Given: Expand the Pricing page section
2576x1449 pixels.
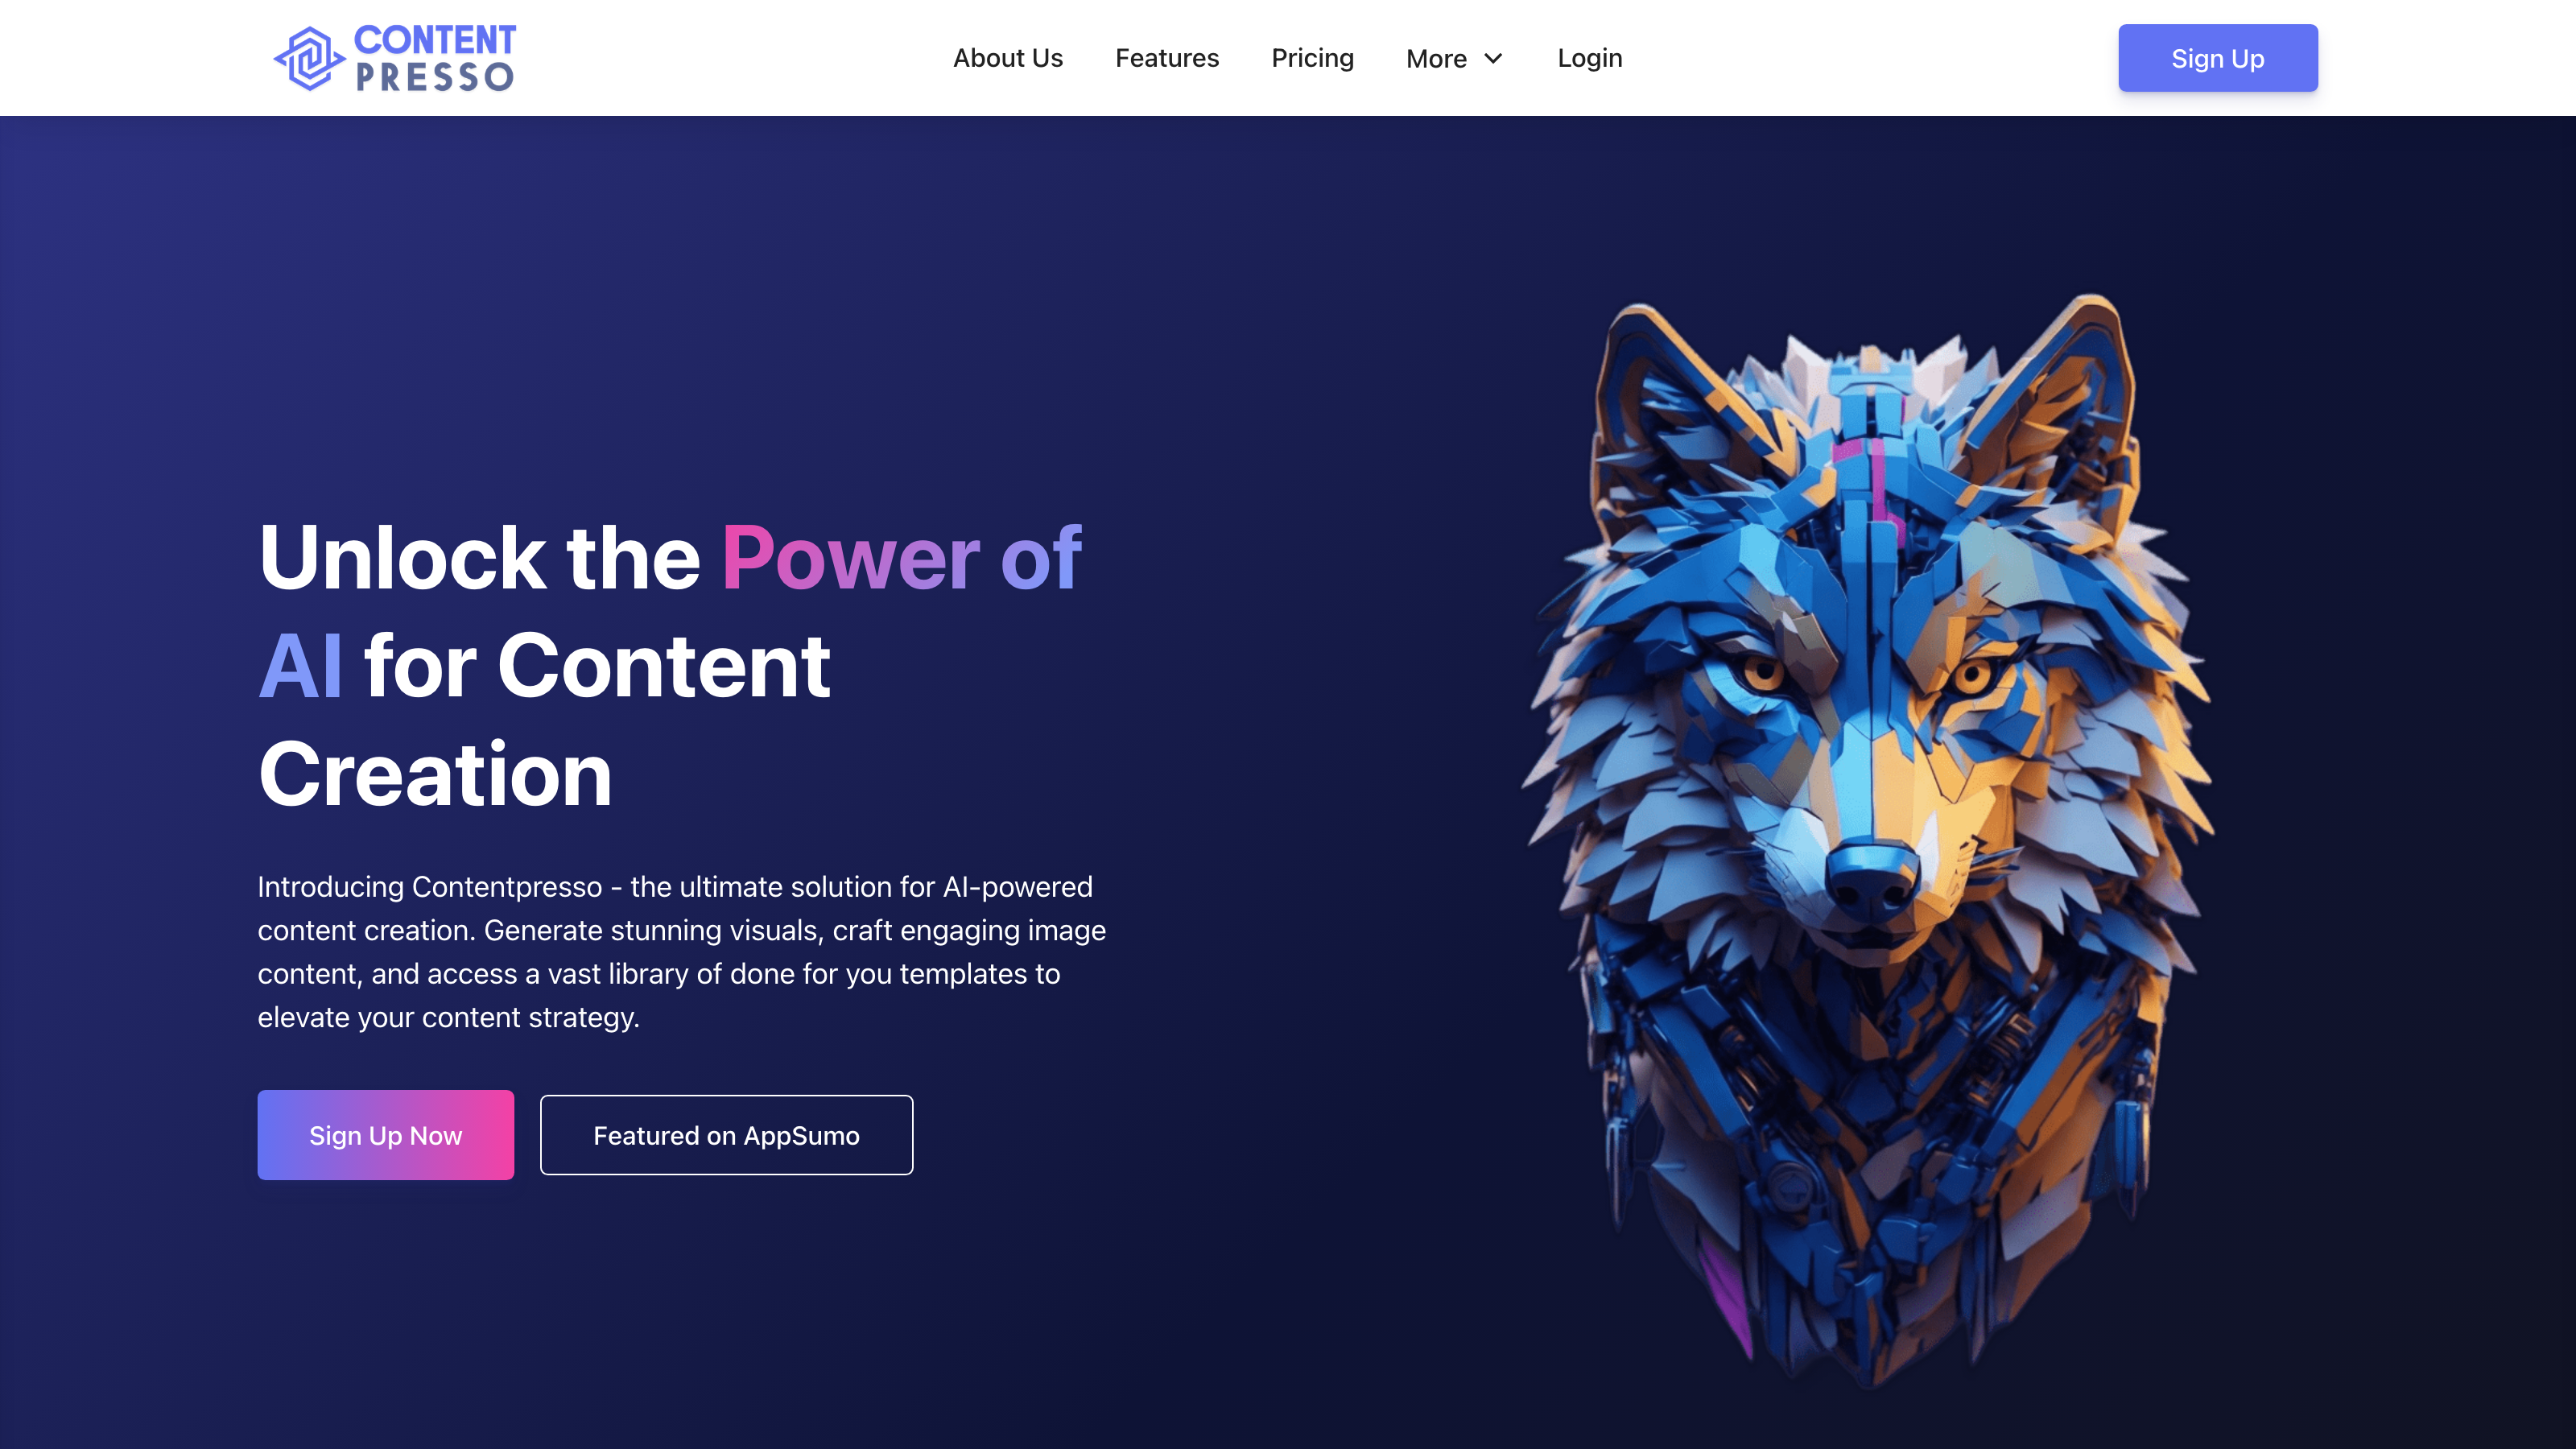Looking at the screenshot, I should point(1313,56).
